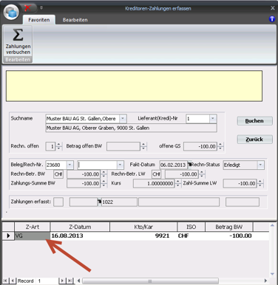Click the Buchen button
The image size is (278, 285).
pos(254,121)
